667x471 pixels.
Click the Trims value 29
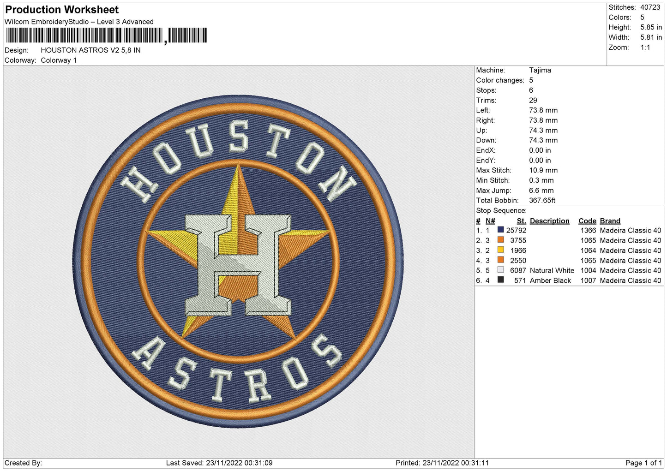(x=533, y=100)
